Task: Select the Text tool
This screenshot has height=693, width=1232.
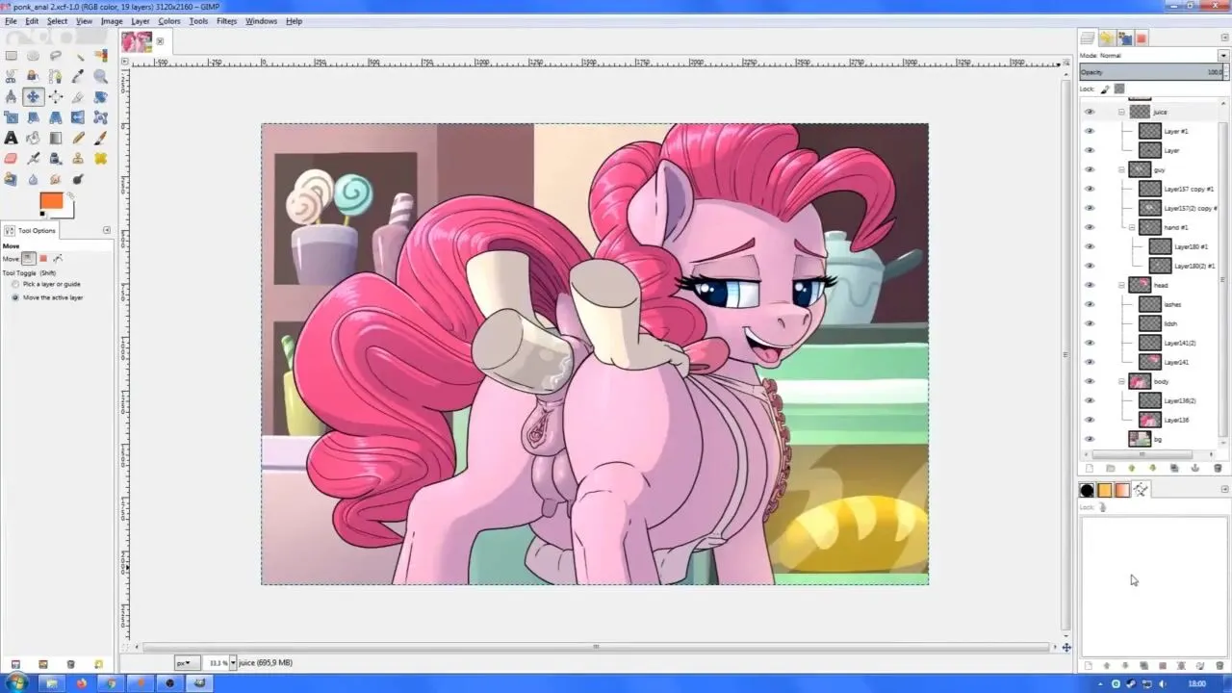Action: pyautogui.click(x=12, y=138)
